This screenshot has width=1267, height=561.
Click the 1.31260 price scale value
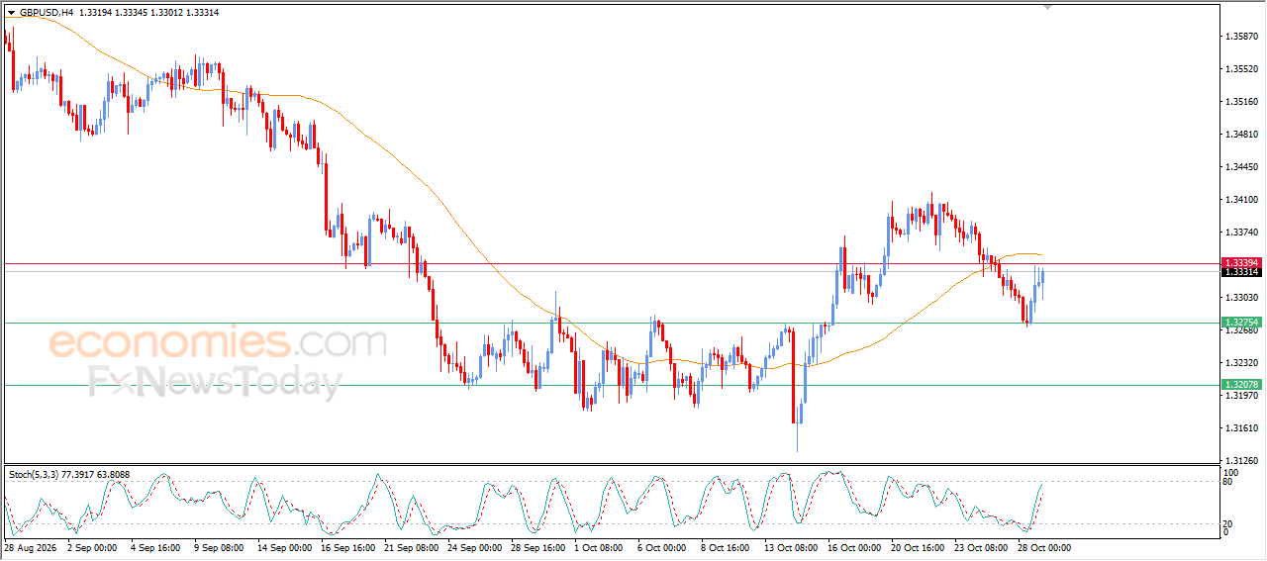1241,461
